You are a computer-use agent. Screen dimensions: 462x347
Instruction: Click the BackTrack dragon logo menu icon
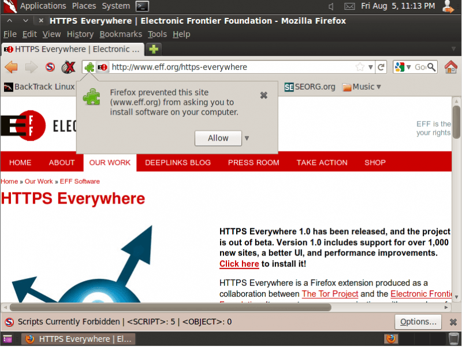click(x=9, y=6)
